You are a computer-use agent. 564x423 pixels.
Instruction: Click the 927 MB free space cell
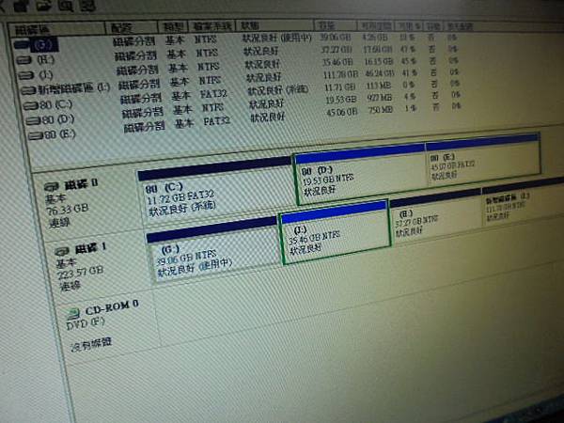point(380,98)
